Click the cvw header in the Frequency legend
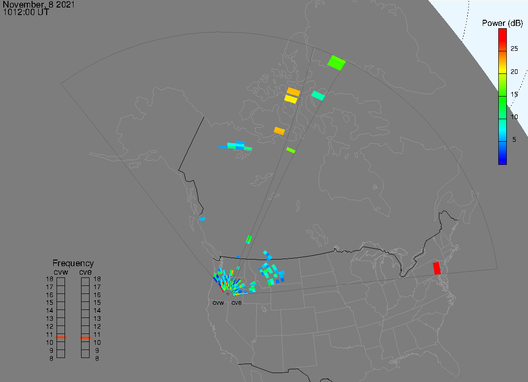This screenshot has height=382, width=528. [x=61, y=271]
